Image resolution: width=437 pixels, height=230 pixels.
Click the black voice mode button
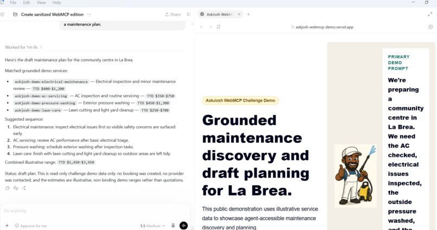coord(184,226)
